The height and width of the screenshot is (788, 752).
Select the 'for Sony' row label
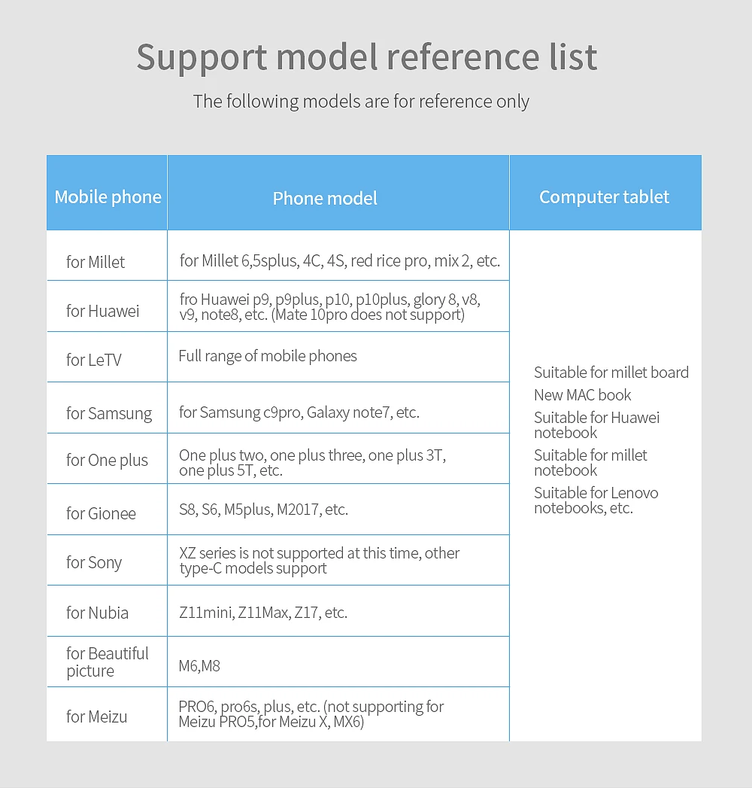click(x=94, y=562)
